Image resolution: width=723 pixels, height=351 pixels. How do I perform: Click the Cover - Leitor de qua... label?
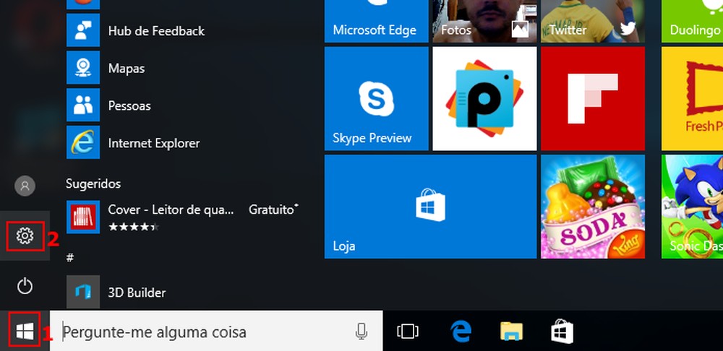click(171, 209)
